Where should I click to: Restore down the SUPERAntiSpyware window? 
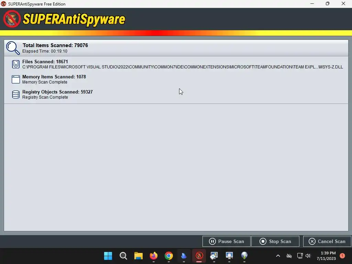tap(328, 3)
